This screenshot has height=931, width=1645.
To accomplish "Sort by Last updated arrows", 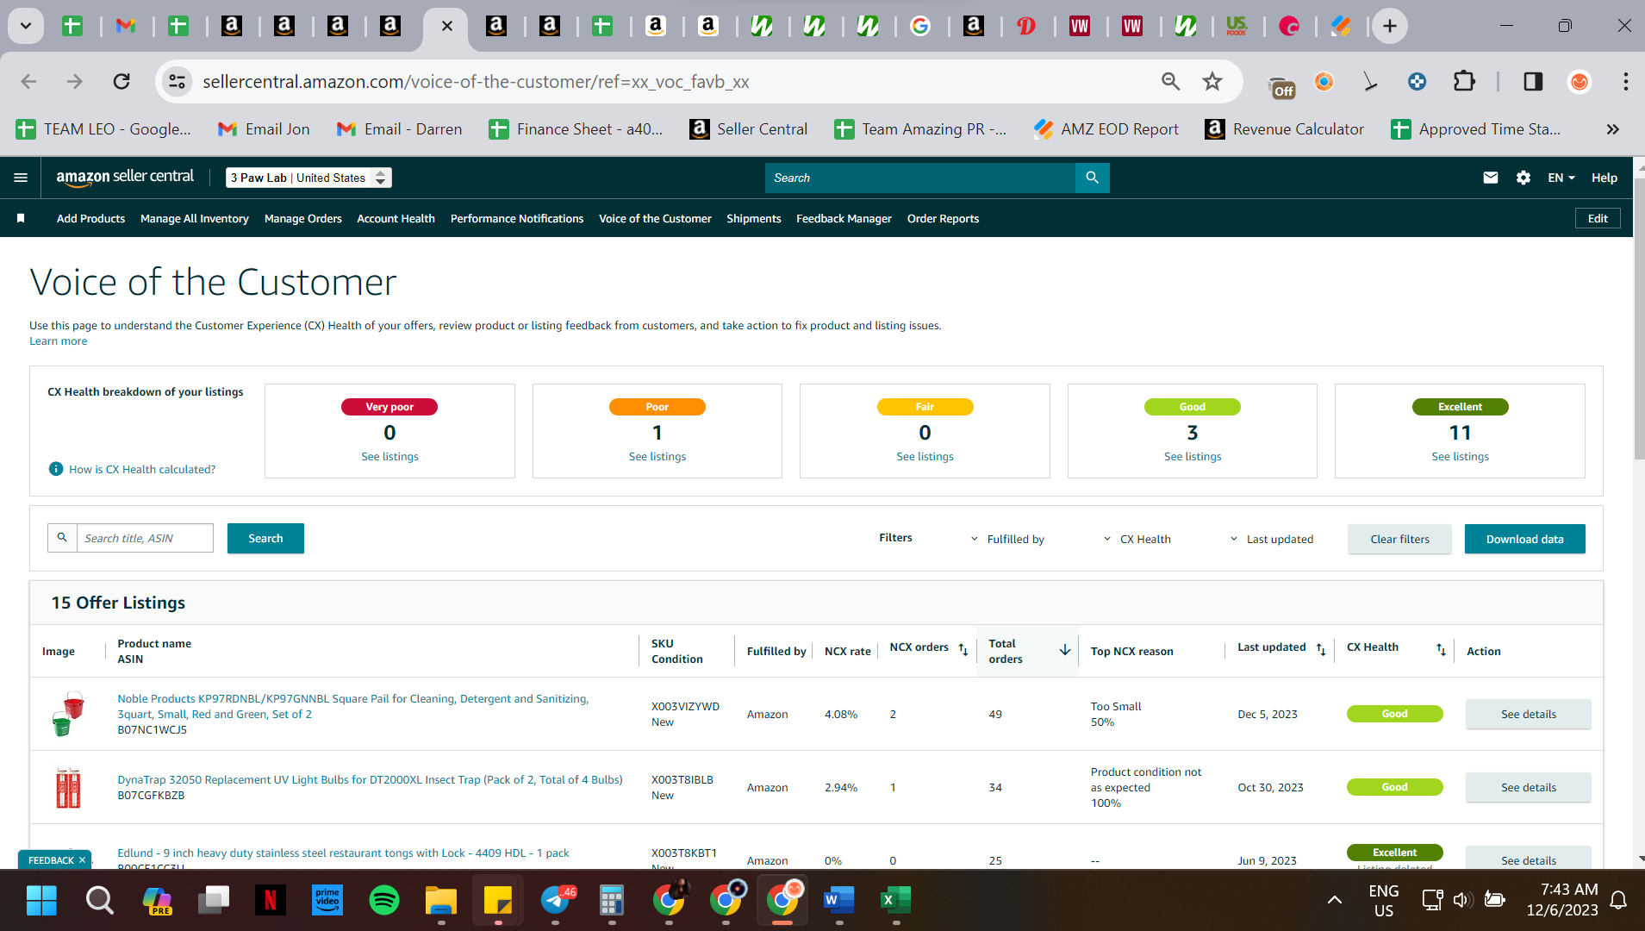I will point(1321,650).
